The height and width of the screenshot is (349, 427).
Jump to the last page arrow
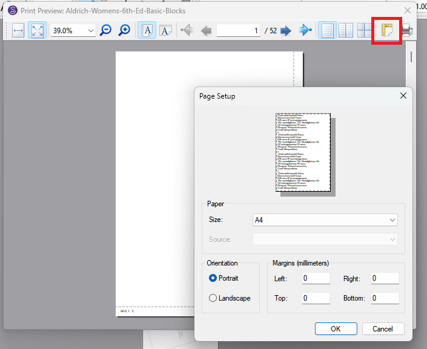(305, 30)
